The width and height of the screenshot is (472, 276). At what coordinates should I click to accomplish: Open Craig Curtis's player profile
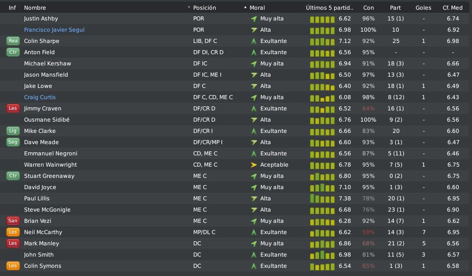[40, 97]
